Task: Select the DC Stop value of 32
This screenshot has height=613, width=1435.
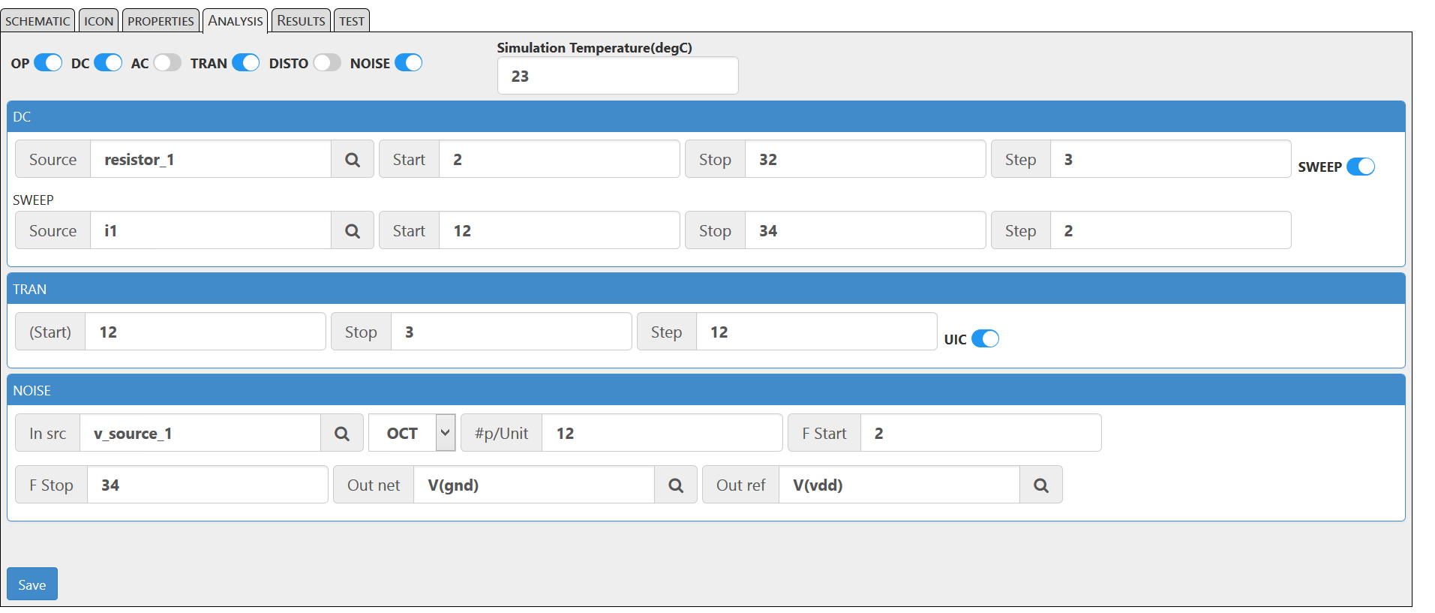Action: tap(864, 159)
